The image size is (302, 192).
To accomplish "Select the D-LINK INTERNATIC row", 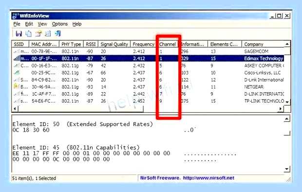I will pyautogui.click(x=148, y=94).
